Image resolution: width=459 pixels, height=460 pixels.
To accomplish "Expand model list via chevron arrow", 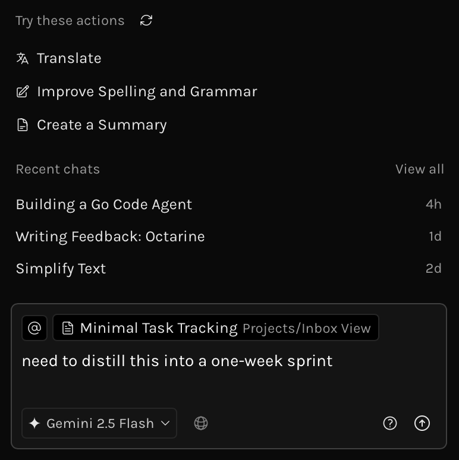I will (x=166, y=423).
